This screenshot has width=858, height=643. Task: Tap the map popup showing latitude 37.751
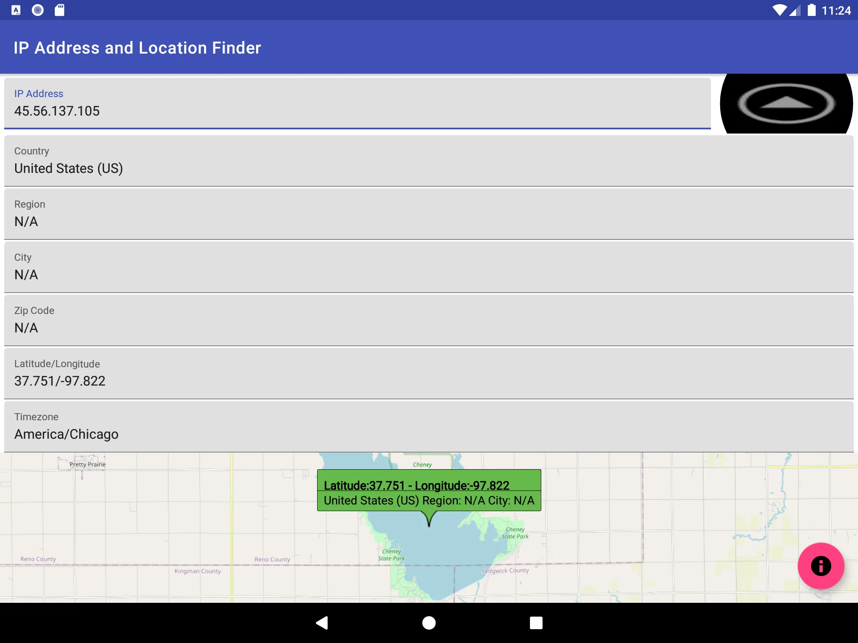pos(428,492)
